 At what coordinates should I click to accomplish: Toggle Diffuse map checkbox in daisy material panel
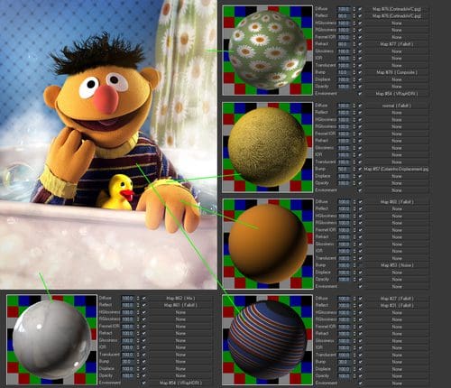click(360, 9)
